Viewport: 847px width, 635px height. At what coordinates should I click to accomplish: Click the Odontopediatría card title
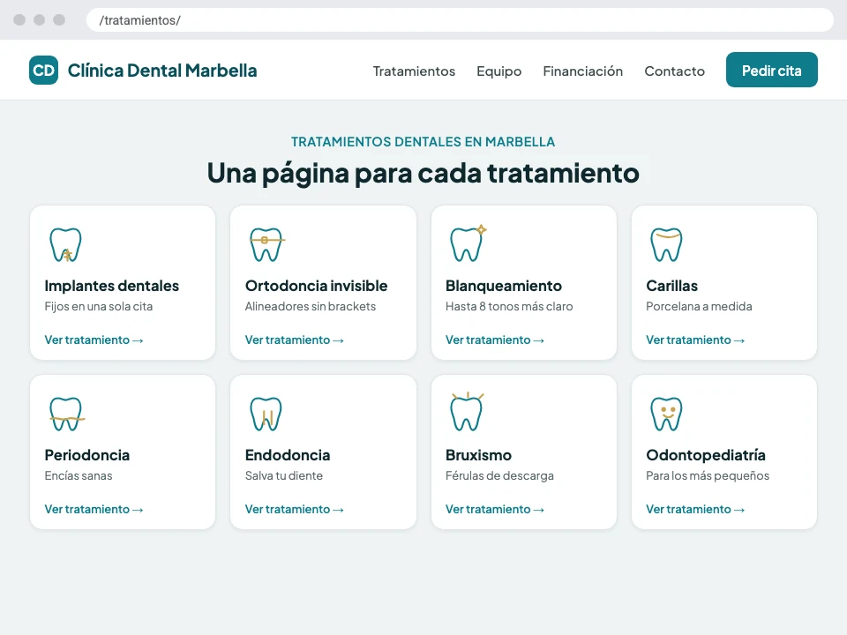(x=706, y=455)
